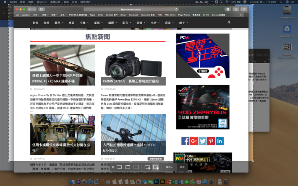Open the LIHKG bookmark
This screenshot has height=186, width=298.
click(x=206, y=15)
